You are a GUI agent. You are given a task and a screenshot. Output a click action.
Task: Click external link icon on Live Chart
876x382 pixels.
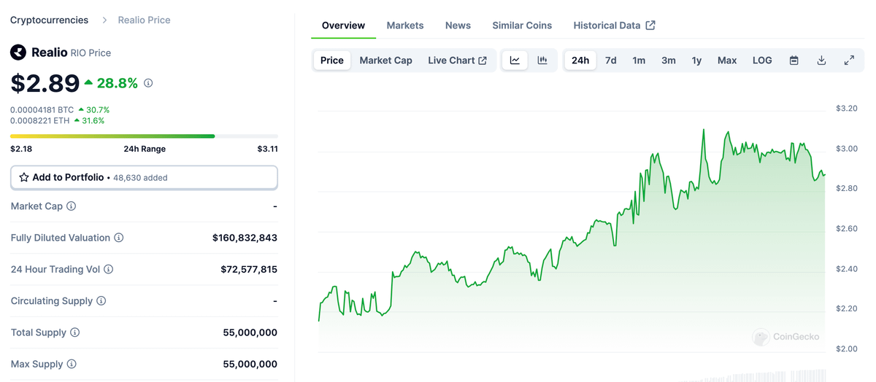(x=483, y=61)
